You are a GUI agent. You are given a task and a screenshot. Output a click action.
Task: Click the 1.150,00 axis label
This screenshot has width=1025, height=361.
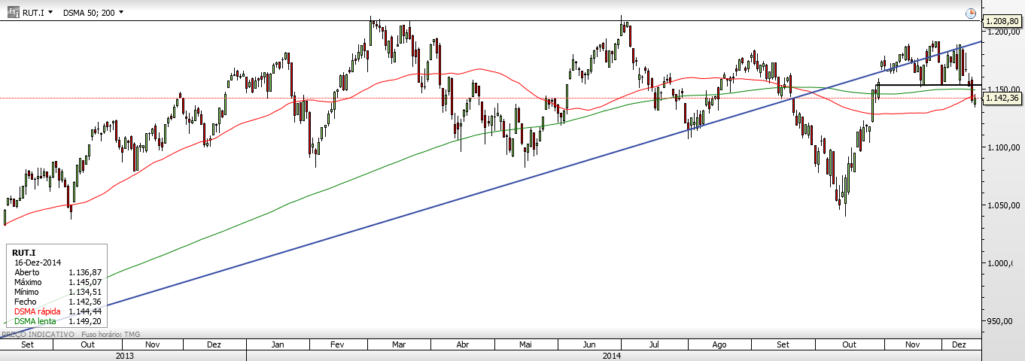tap(1005, 90)
